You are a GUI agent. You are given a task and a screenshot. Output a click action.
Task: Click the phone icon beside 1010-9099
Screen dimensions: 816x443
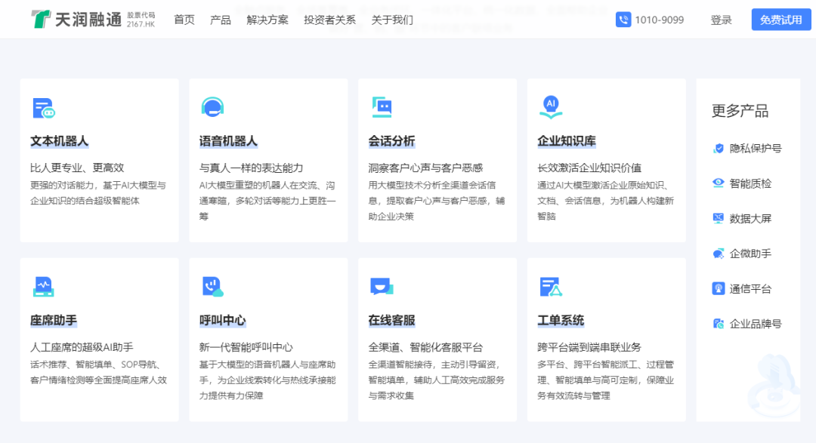tap(623, 20)
